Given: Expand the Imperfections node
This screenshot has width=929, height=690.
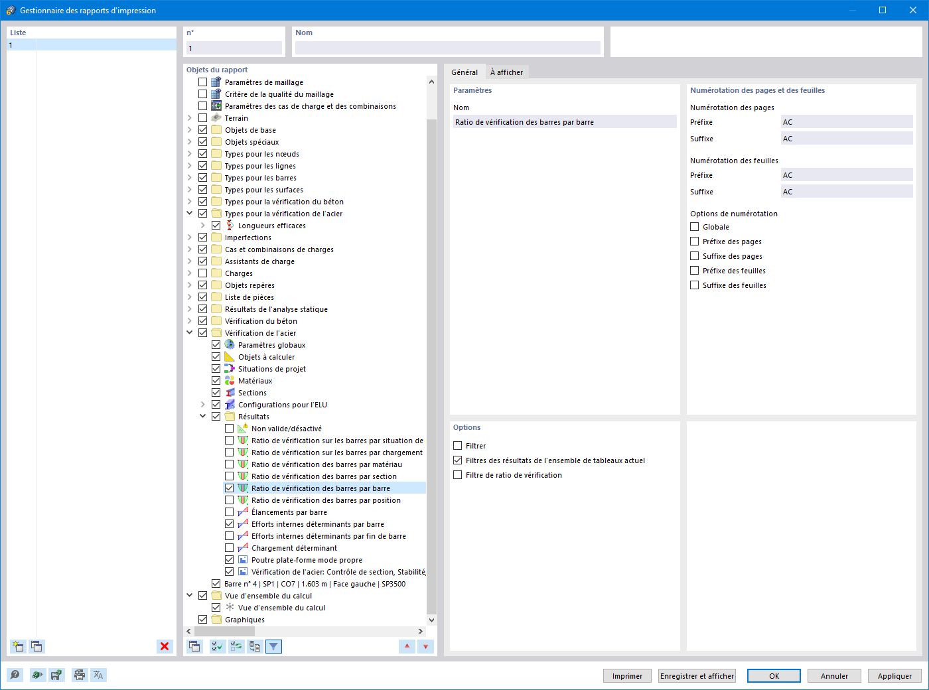Looking at the screenshot, I should [190, 238].
